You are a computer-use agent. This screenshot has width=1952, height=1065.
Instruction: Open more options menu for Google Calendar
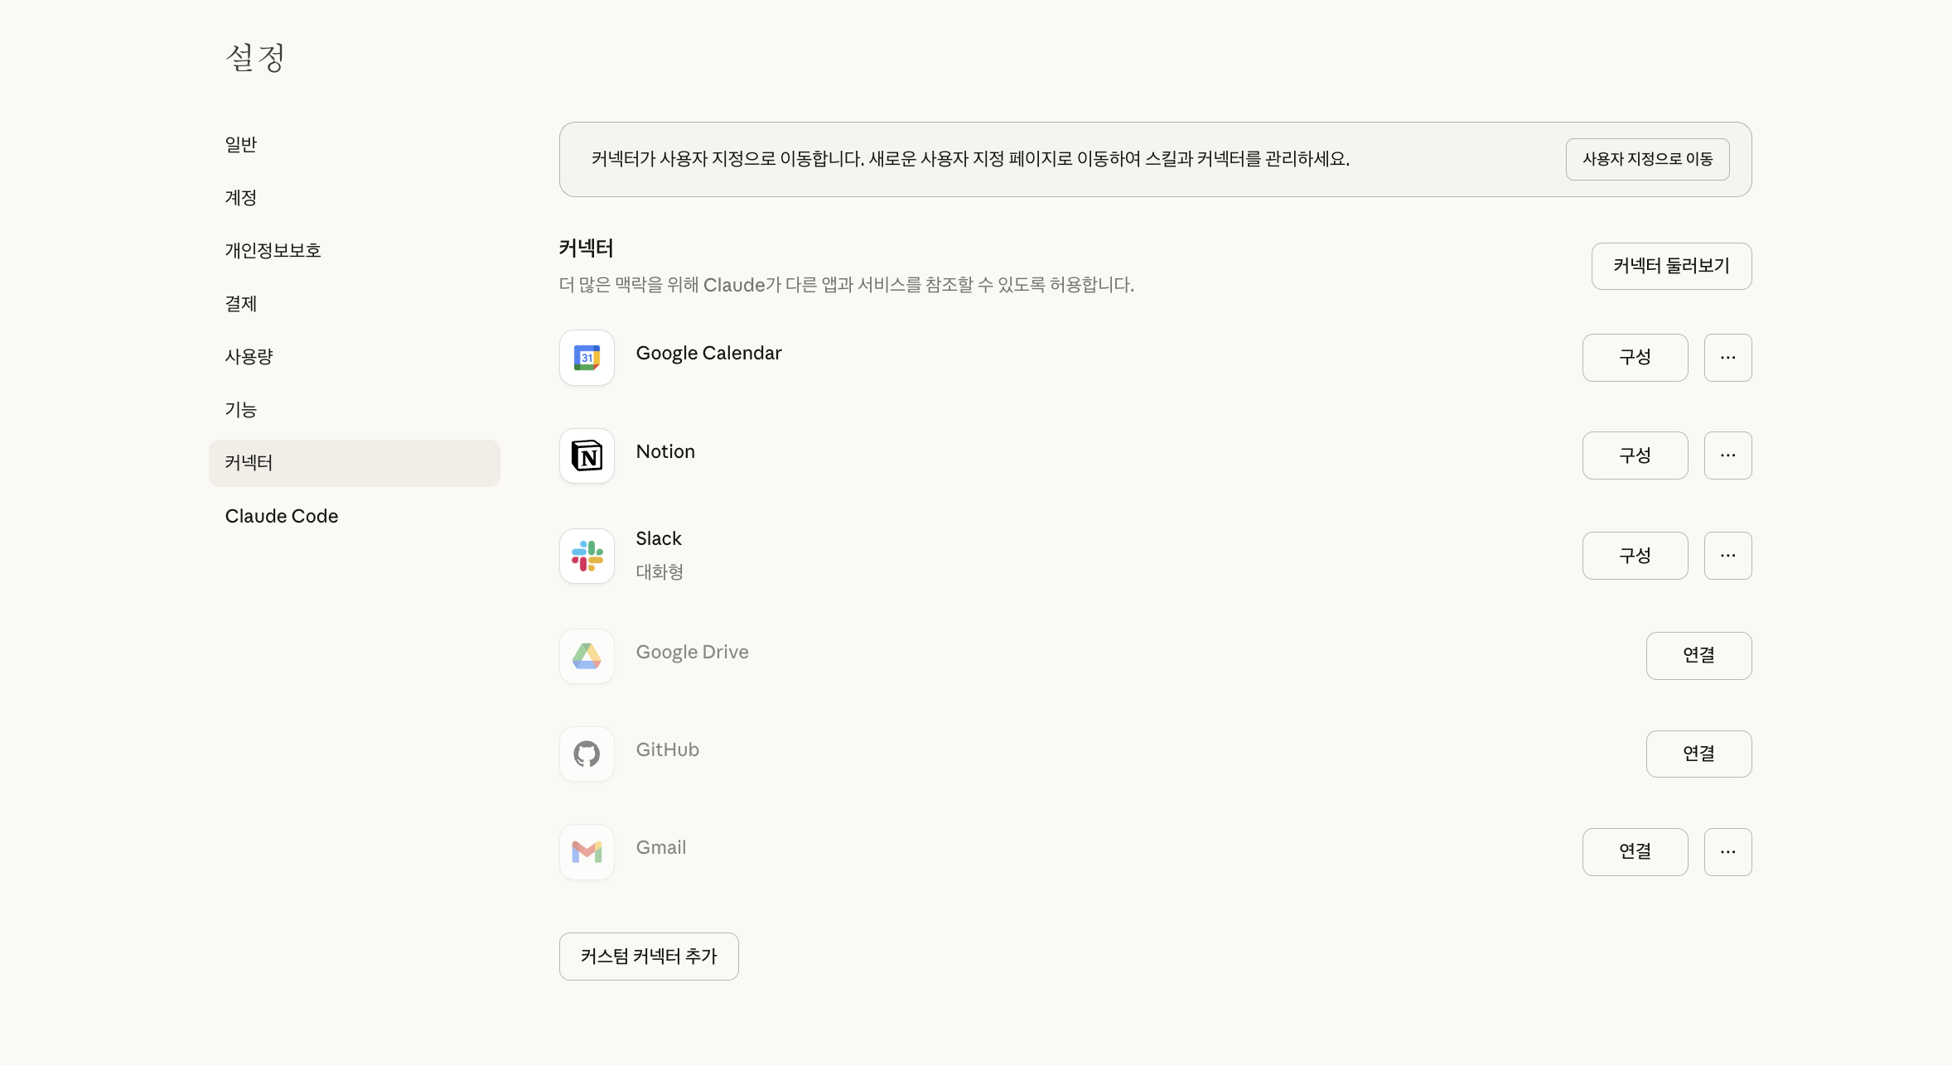[1727, 358]
